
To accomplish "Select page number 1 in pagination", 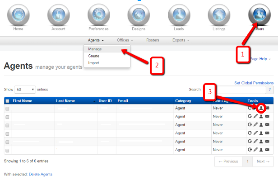I will (247, 161).
